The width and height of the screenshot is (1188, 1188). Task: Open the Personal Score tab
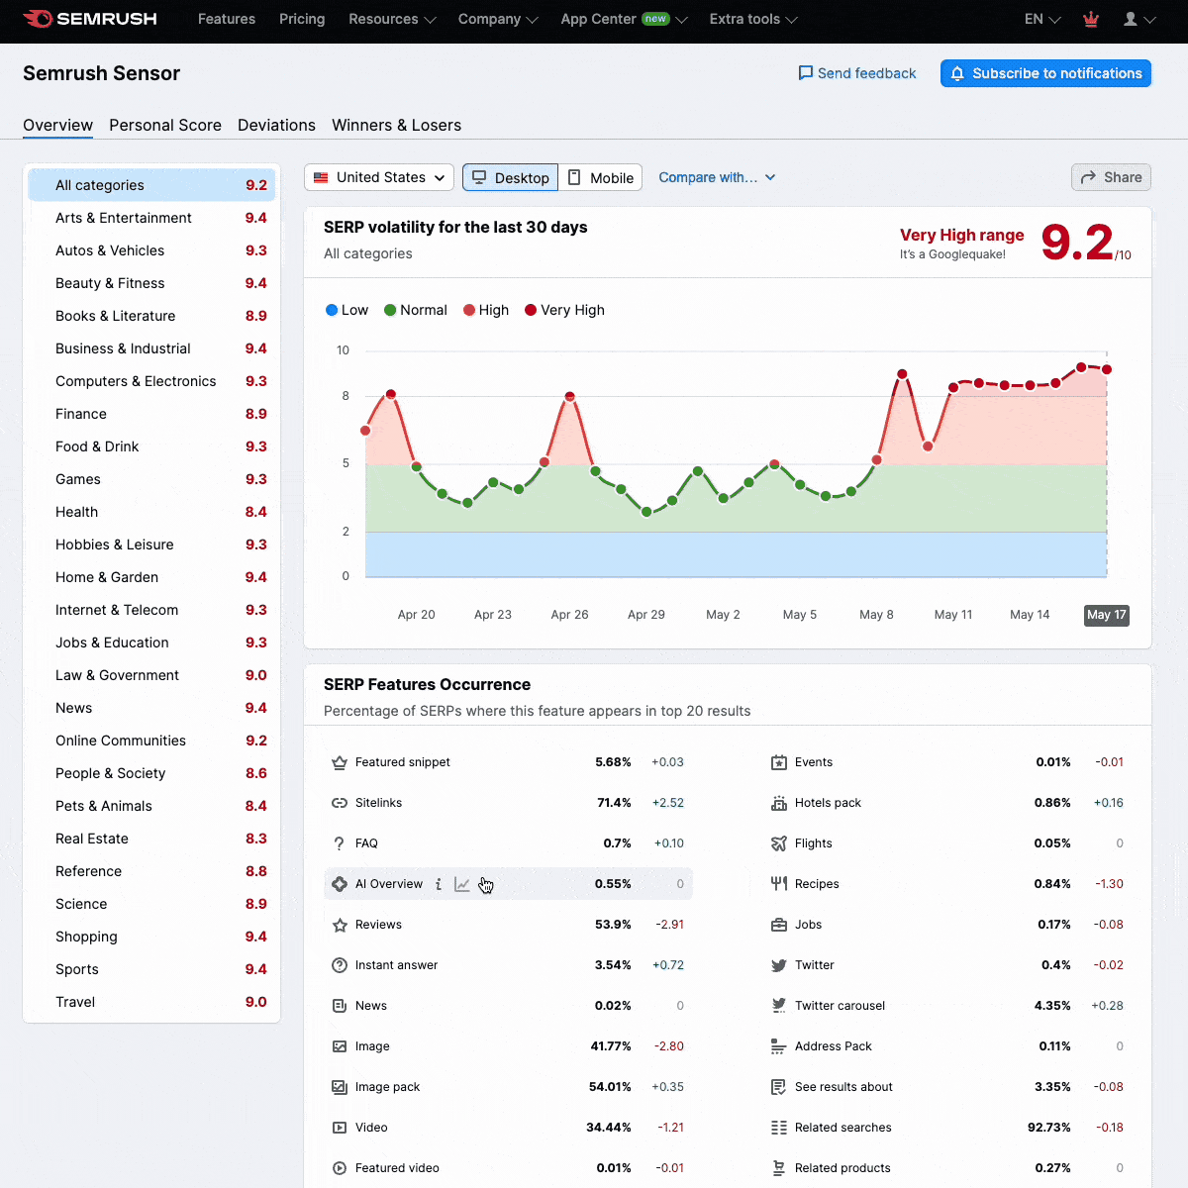[x=165, y=125]
